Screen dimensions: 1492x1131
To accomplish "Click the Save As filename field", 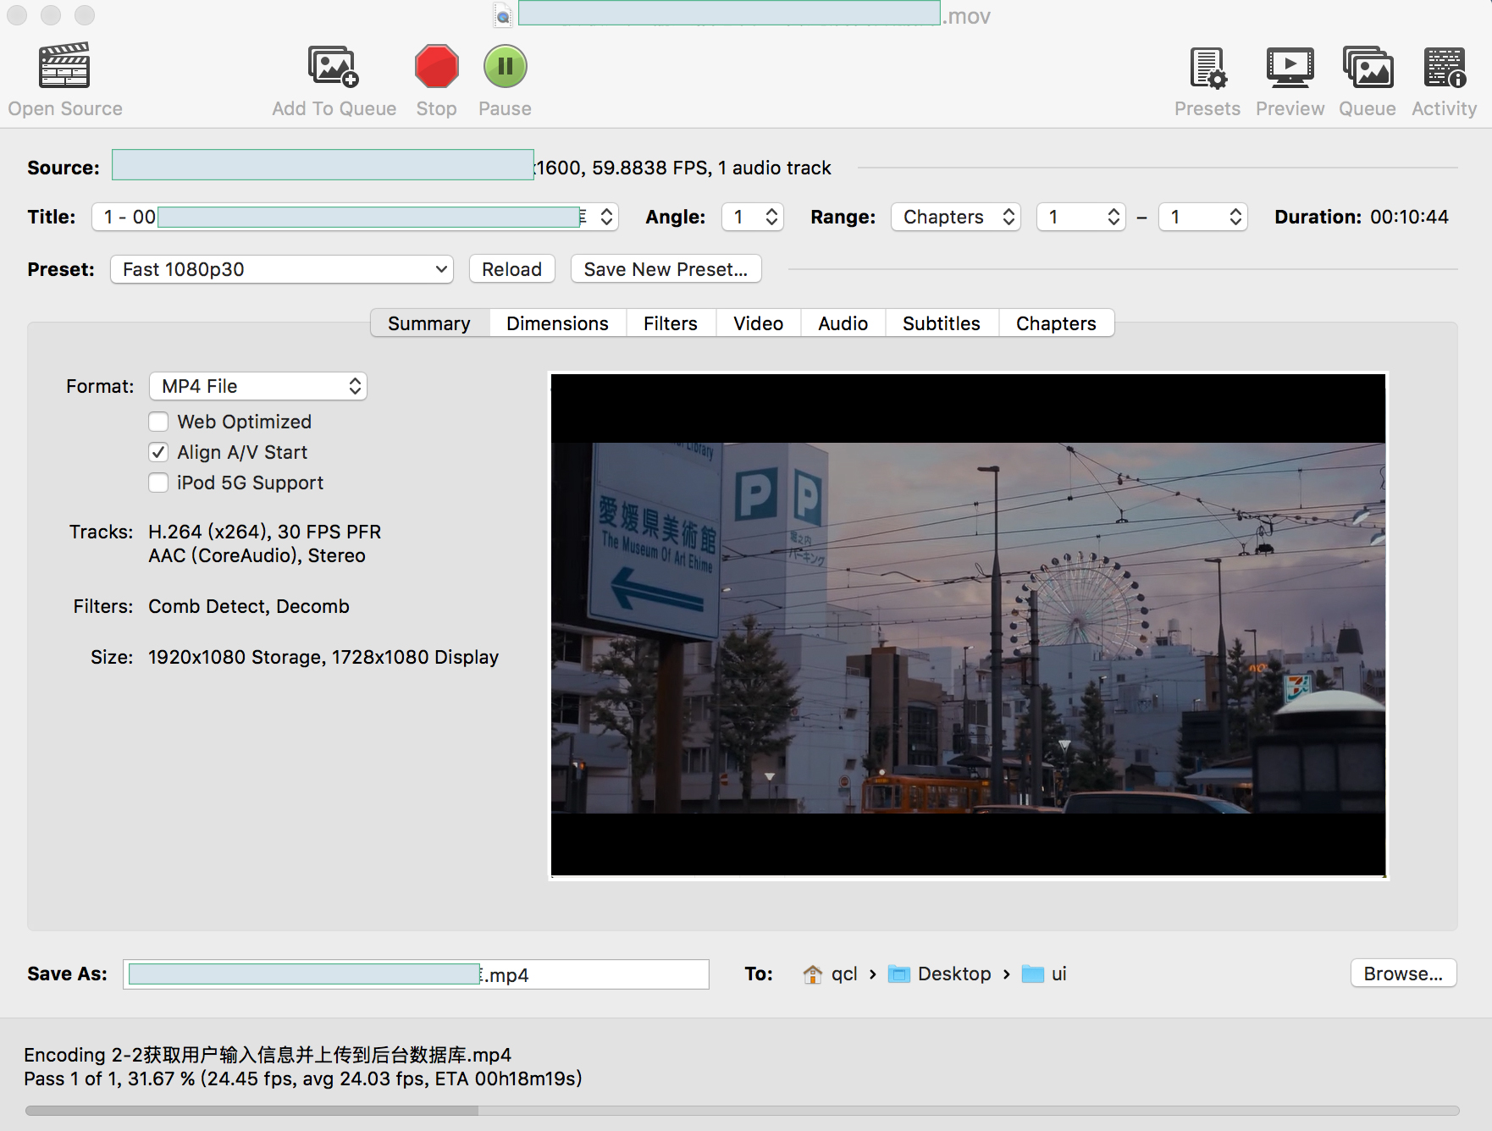I will point(416,974).
